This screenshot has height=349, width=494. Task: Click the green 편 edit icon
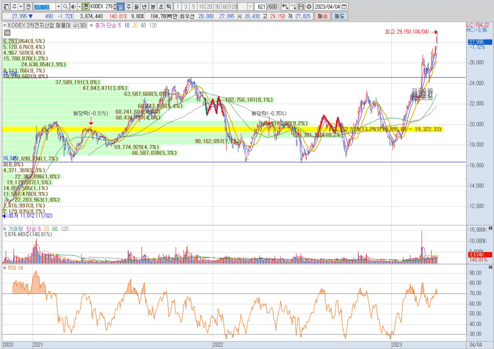click(86, 7)
